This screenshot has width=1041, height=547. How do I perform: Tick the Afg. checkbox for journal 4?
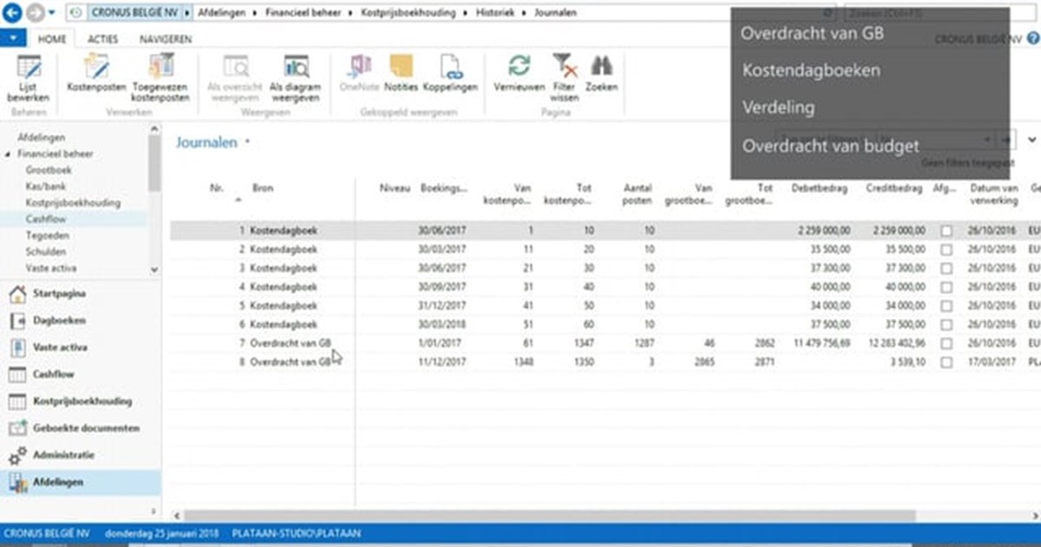[x=946, y=287]
